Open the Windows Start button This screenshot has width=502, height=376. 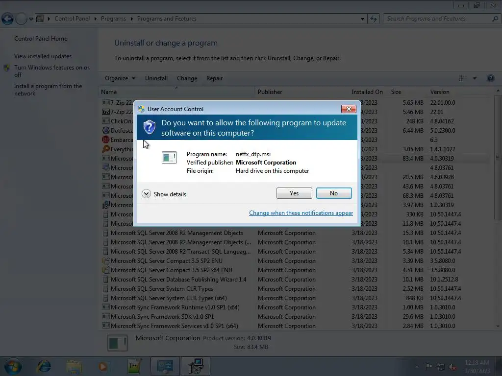[13, 366]
